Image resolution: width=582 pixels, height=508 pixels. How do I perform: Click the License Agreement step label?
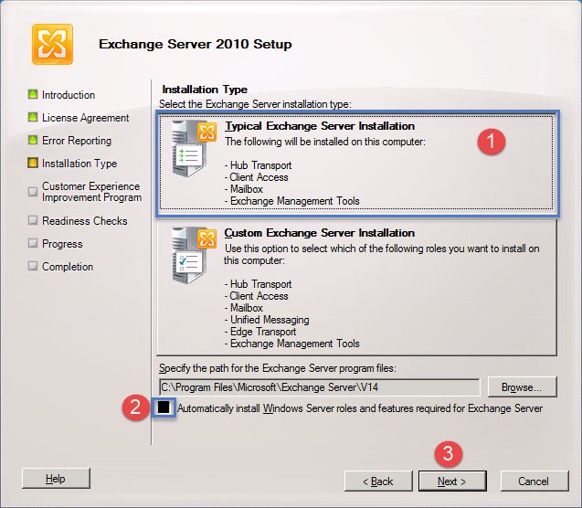click(85, 118)
